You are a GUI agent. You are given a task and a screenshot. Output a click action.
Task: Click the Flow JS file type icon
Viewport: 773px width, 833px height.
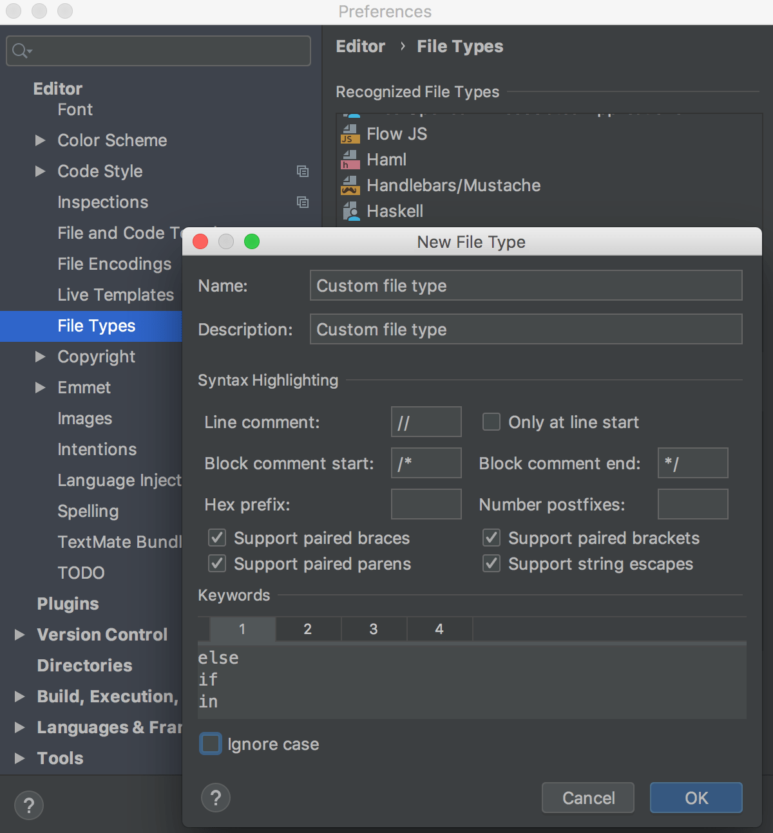(350, 134)
